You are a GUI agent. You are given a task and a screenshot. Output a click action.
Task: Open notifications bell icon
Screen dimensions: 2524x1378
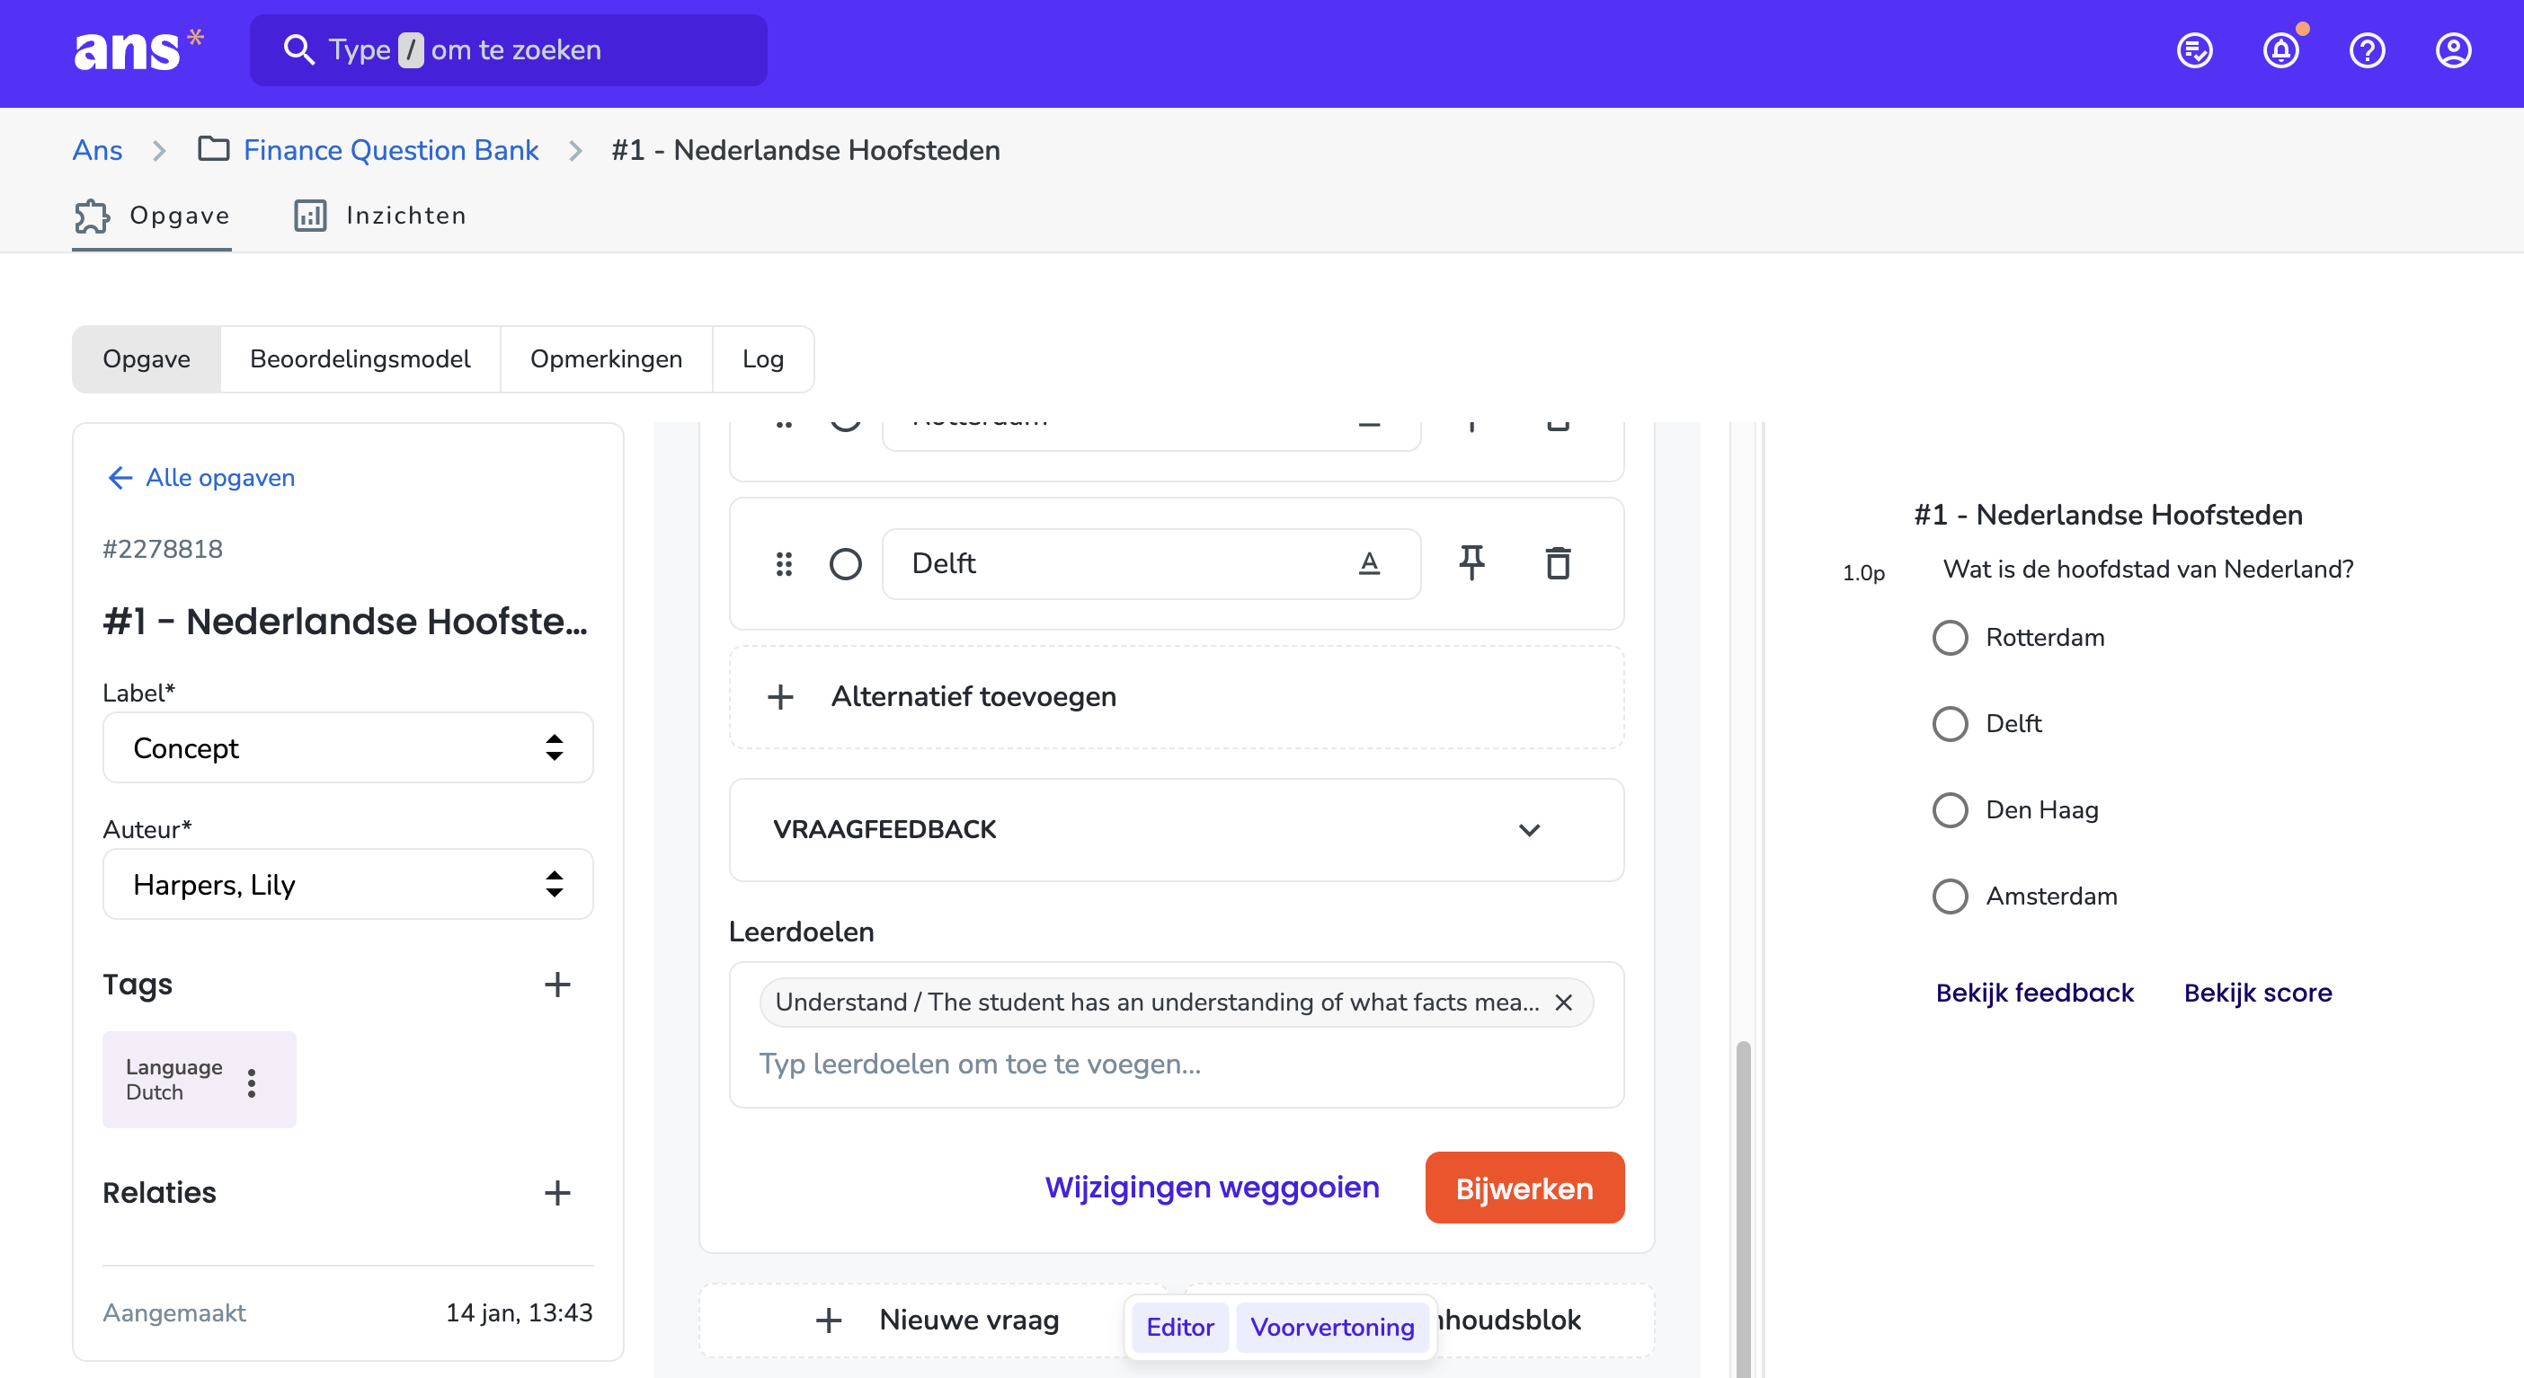(x=2280, y=51)
